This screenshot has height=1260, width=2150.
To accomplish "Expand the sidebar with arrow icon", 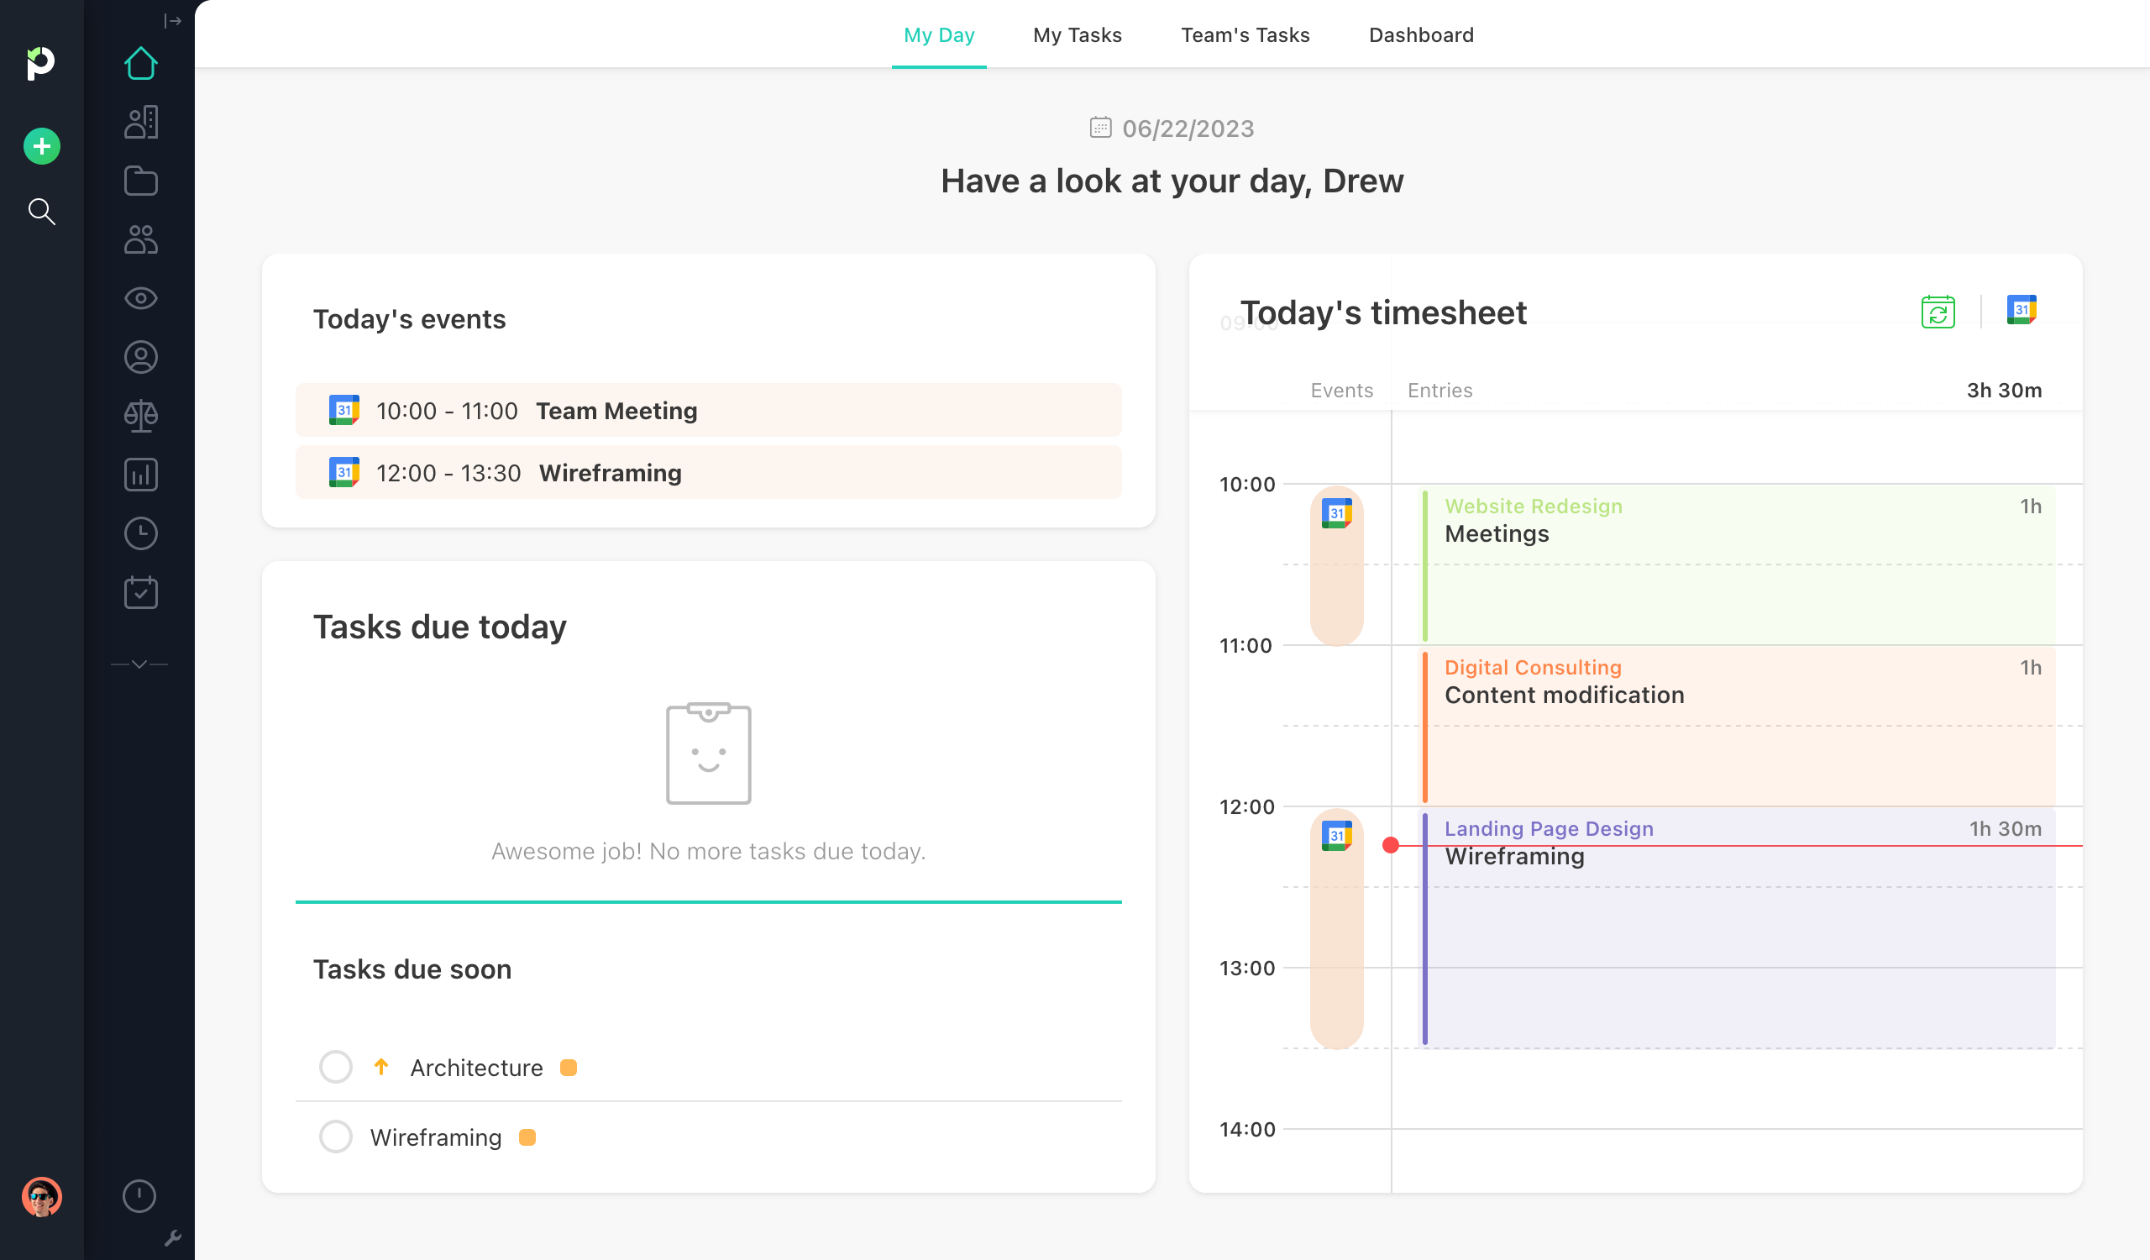I will point(172,20).
